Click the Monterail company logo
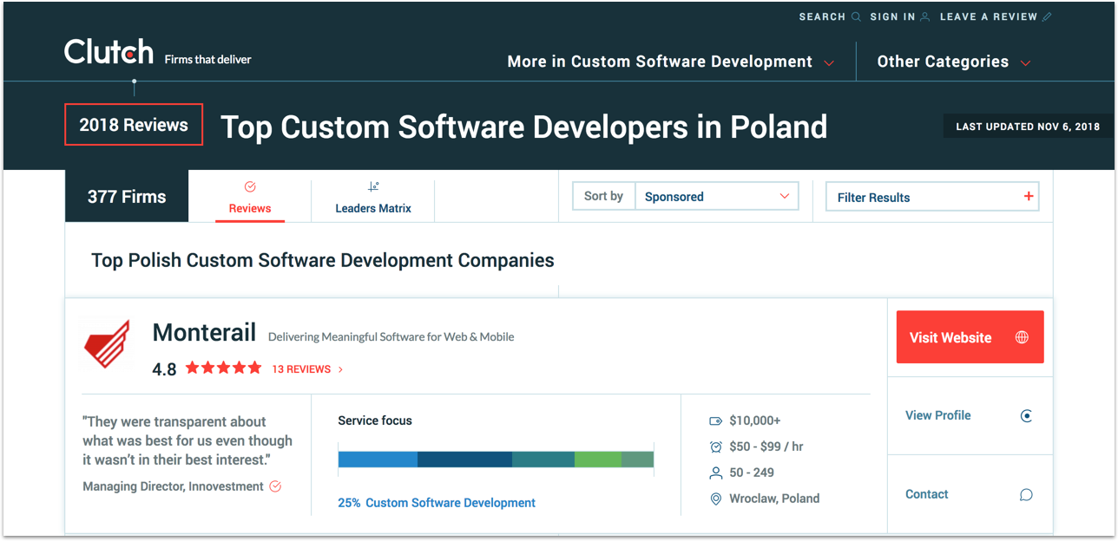Image resolution: width=1118 pixels, height=541 pixels. pos(107,344)
